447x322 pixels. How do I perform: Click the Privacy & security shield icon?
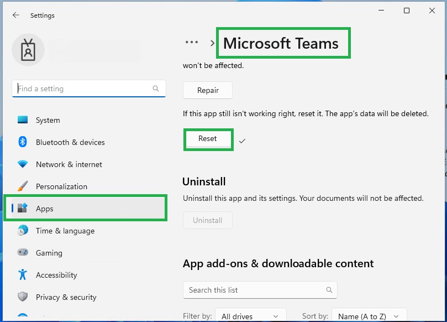tap(23, 297)
